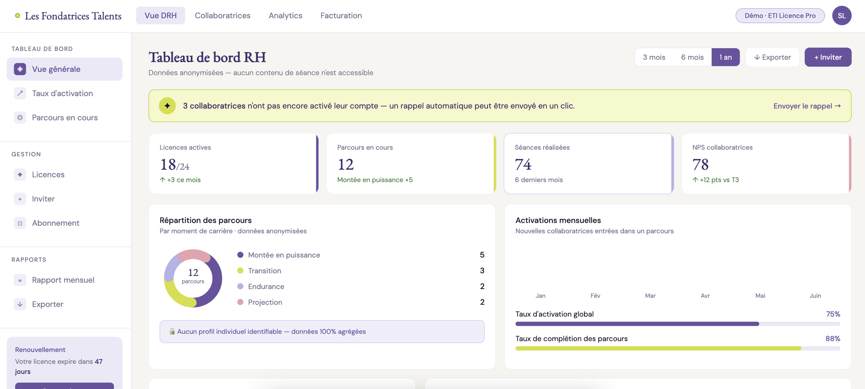This screenshot has height=389, width=865.
Task: Click the purple + Inviter button
Action: (x=828, y=57)
